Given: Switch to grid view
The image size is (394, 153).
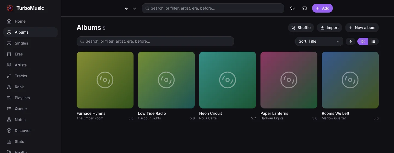Looking at the screenshot, I should pyautogui.click(x=363, y=41).
